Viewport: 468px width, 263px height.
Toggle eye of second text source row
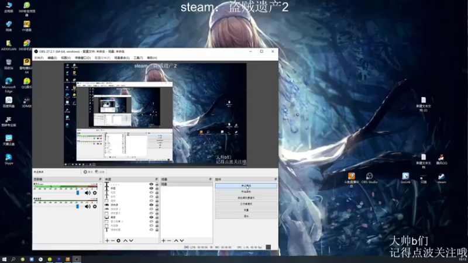[x=152, y=188]
